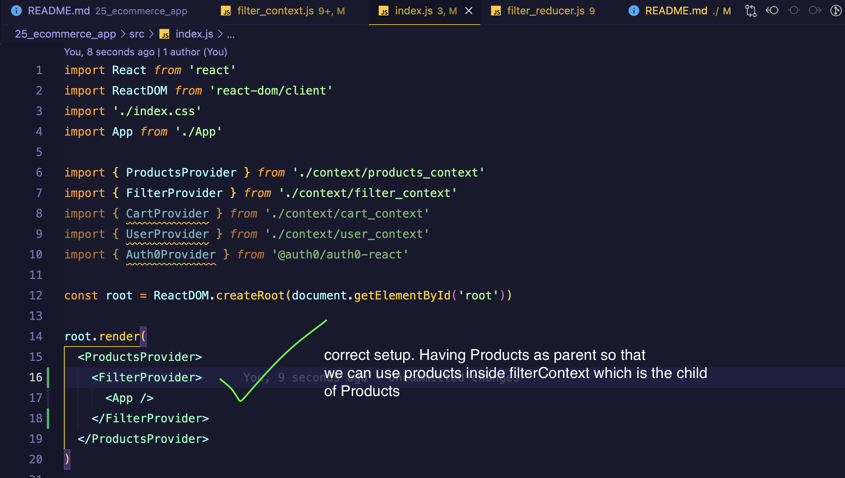Close the index.js editor tab

[x=469, y=11]
